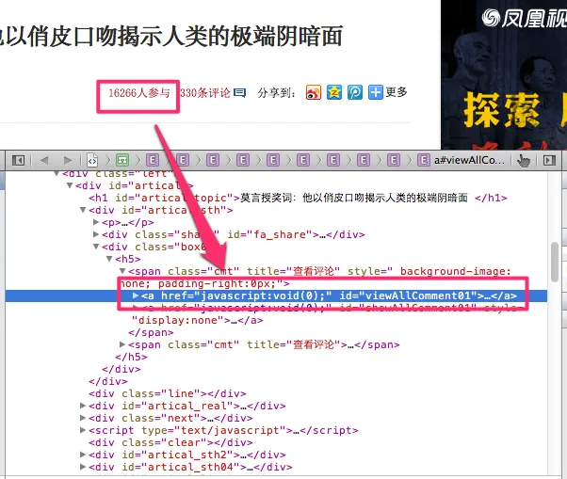Select the closing </h5> tag line
Viewport: 567px width, 479px height.
click(x=131, y=357)
